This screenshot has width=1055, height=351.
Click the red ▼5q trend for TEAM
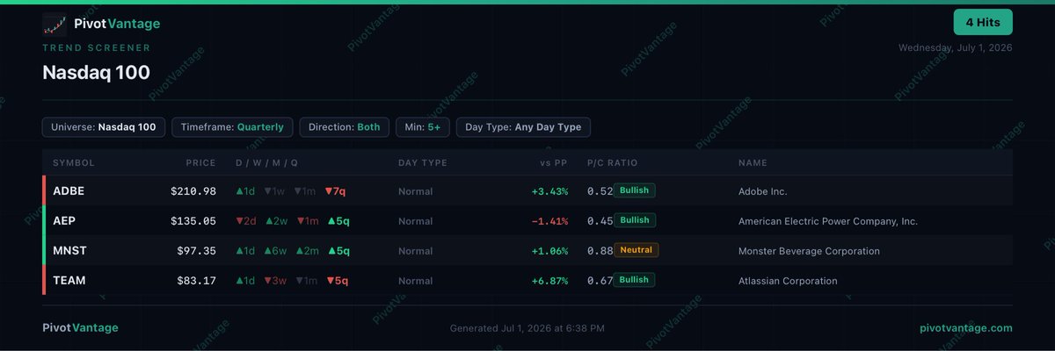point(337,281)
